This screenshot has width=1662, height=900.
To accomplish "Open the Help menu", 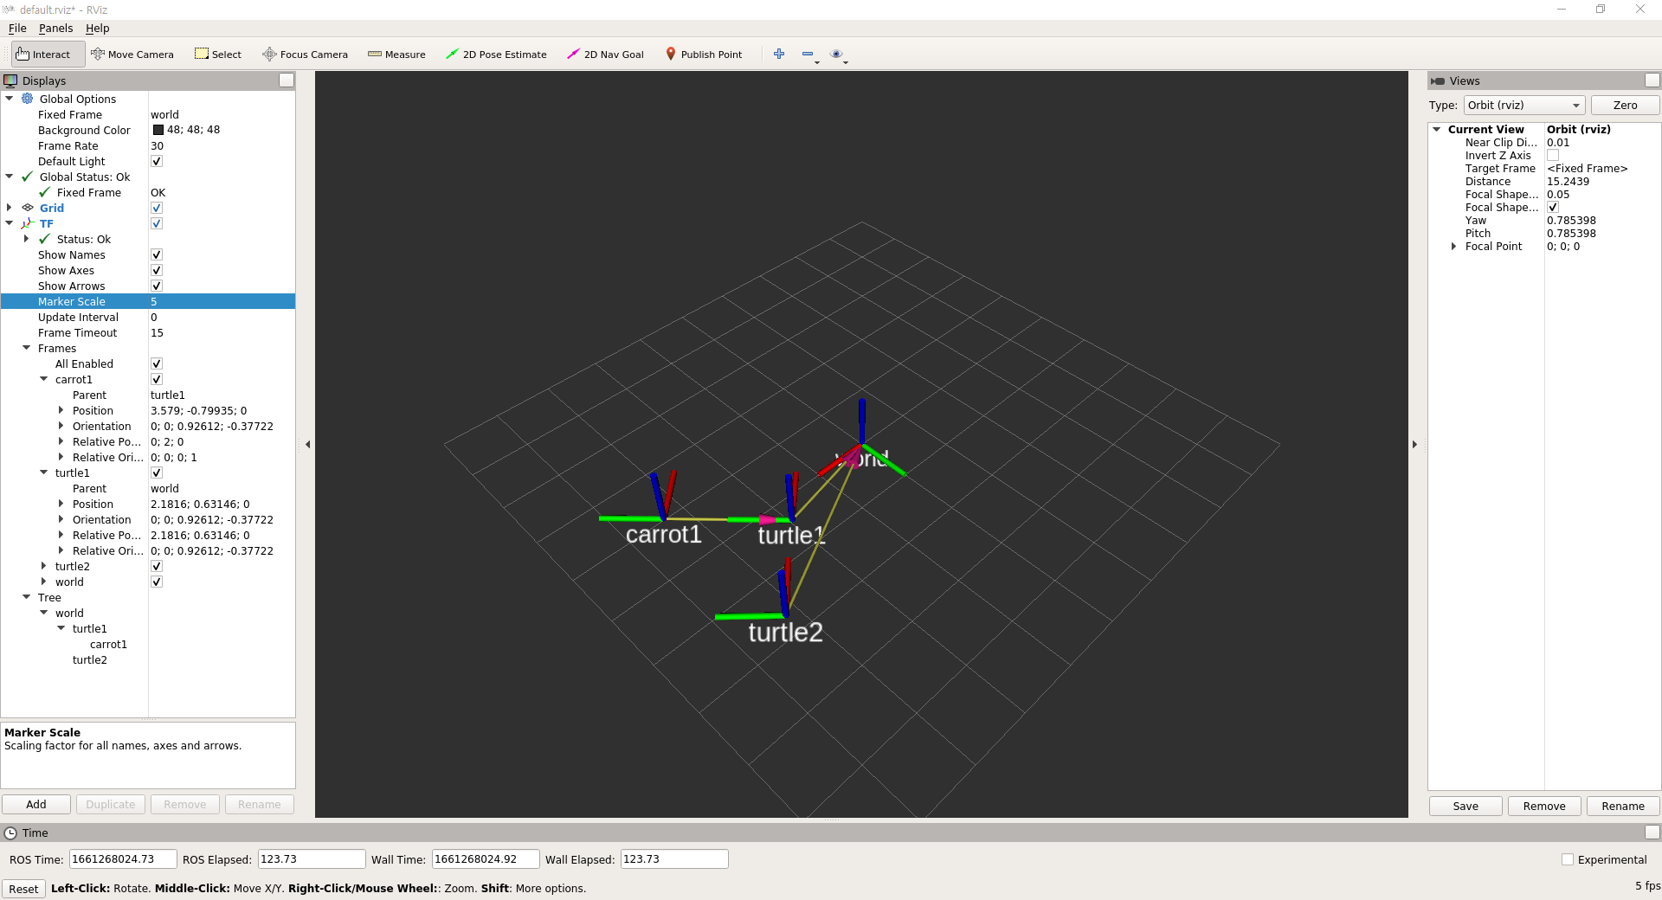I will point(97,29).
